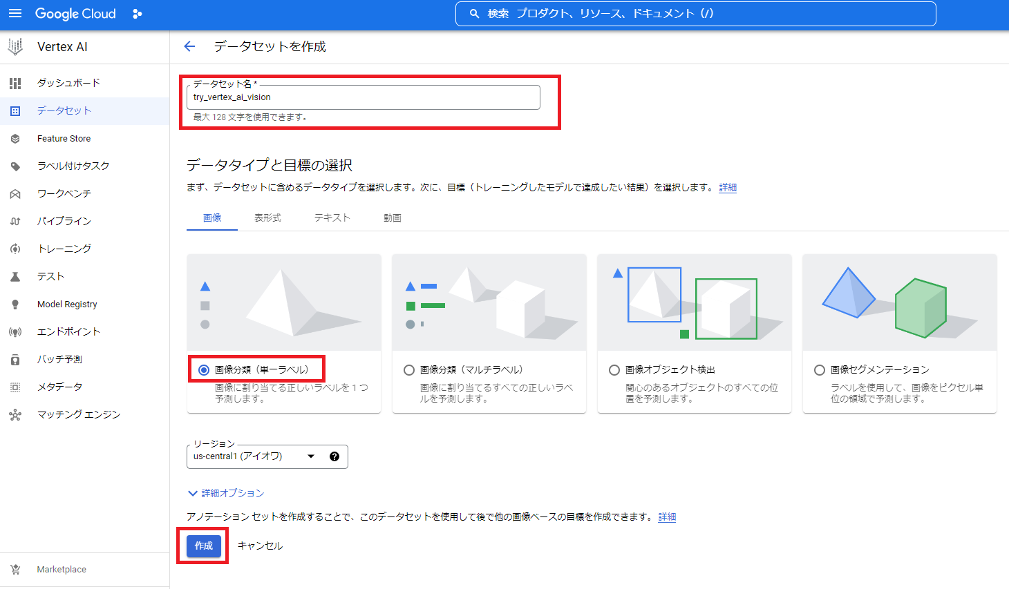1009x589 pixels.
Task: Click the Feature Store sidebar icon
Action: [x=15, y=139]
